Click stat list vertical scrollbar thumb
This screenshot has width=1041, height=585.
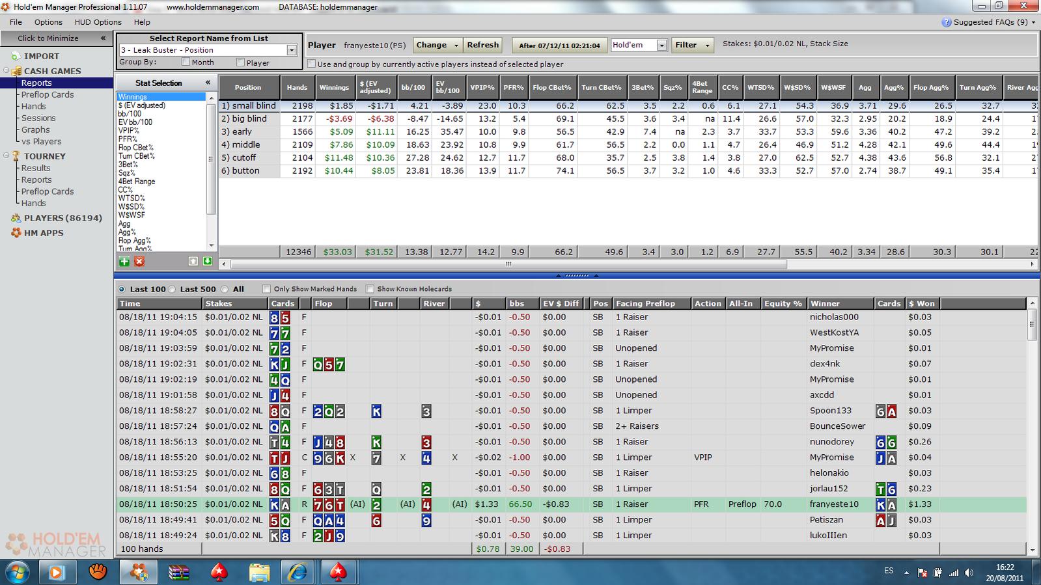210,159
